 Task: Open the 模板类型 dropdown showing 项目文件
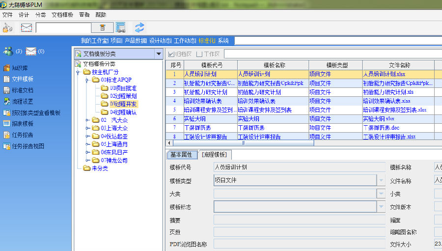coord(381,181)
